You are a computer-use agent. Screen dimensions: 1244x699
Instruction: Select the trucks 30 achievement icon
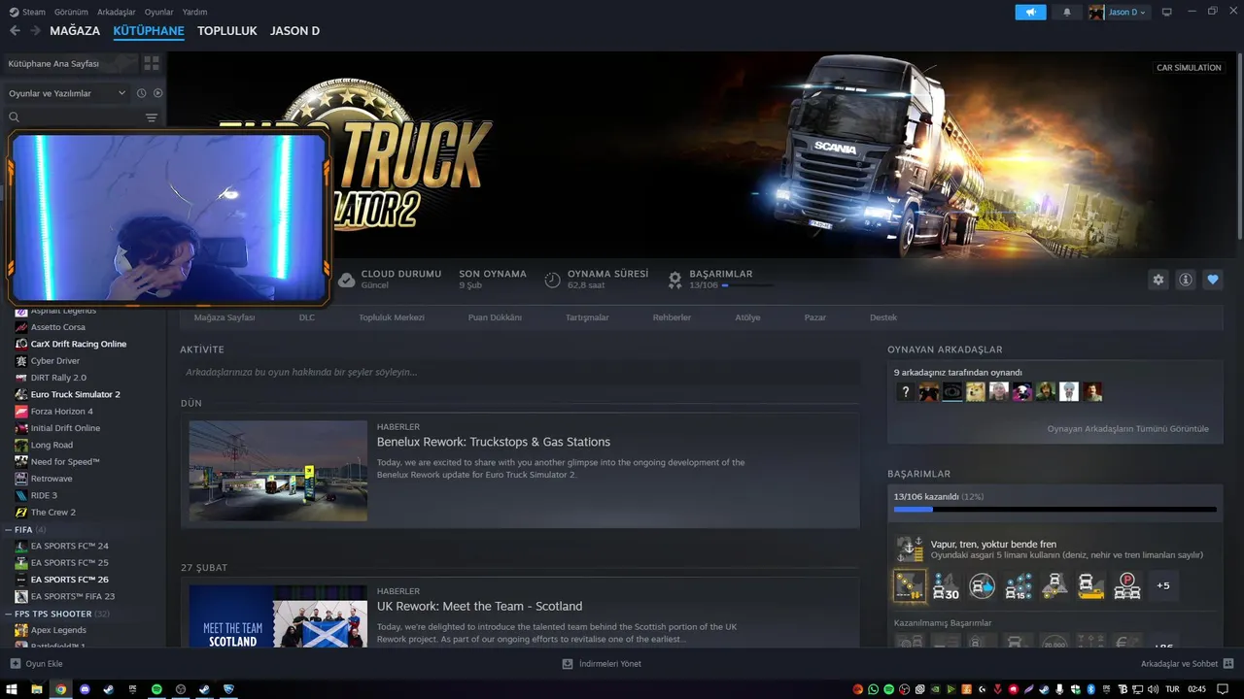point(946,585)
